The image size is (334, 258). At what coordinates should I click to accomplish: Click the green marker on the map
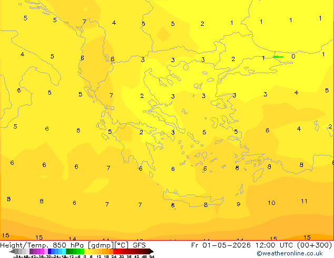click(x=278, y=57)
